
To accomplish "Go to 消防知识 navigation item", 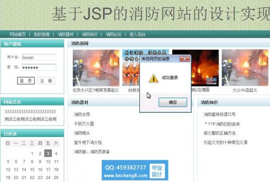I will 89,34.
